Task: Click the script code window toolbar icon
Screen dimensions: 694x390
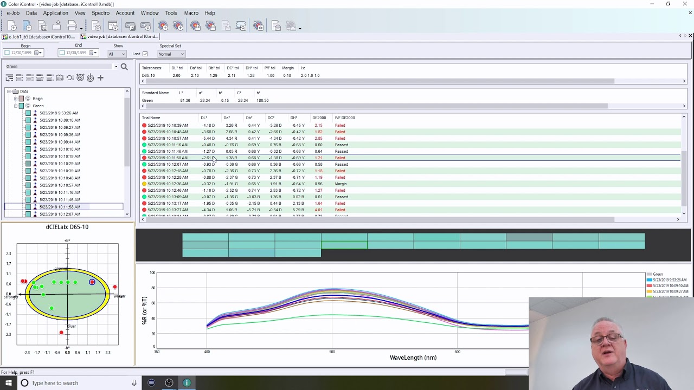Action: (113, 26)
